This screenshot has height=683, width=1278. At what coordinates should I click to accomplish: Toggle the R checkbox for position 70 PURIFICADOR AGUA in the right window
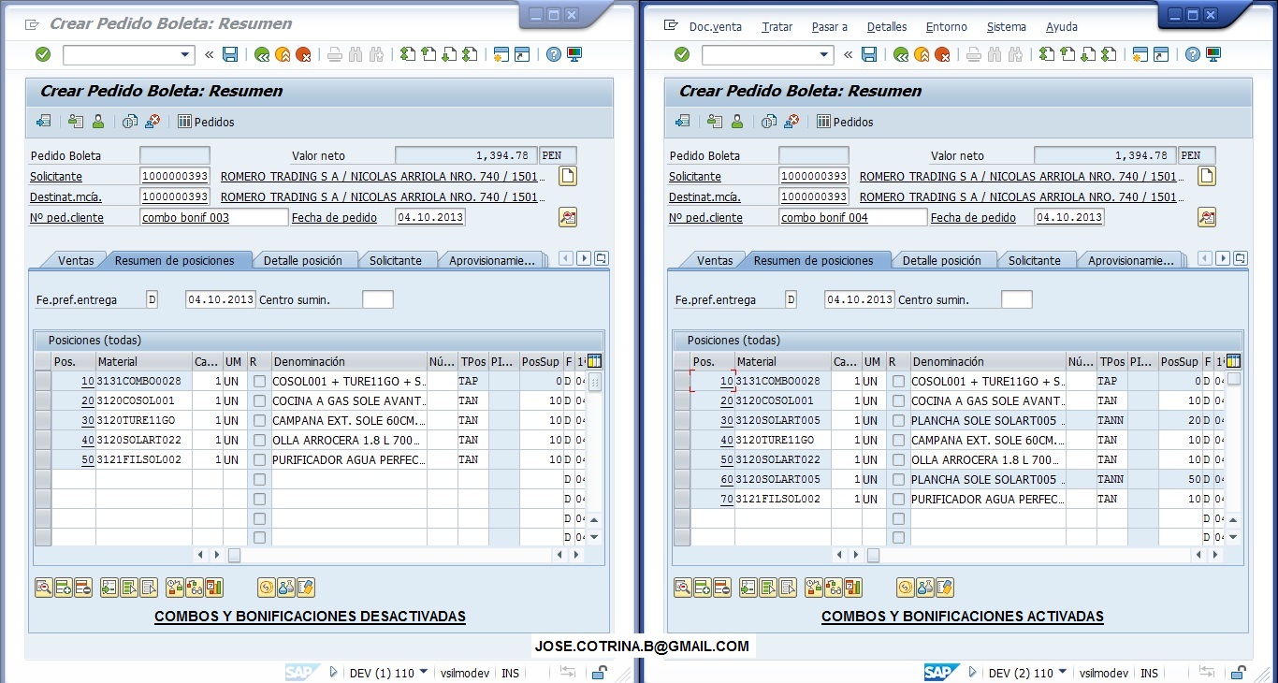[898, 499]
